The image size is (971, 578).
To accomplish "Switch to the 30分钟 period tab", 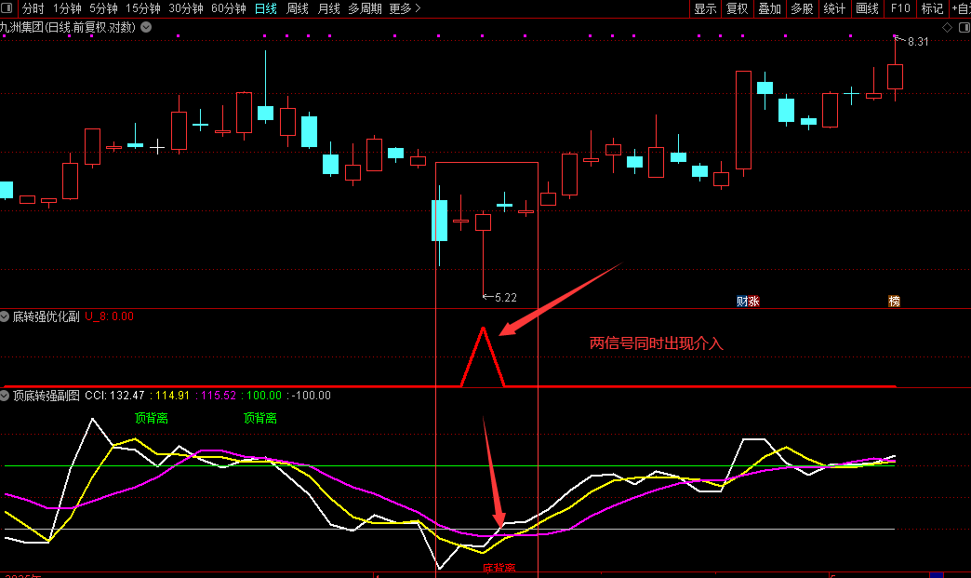I will point(186,8).
